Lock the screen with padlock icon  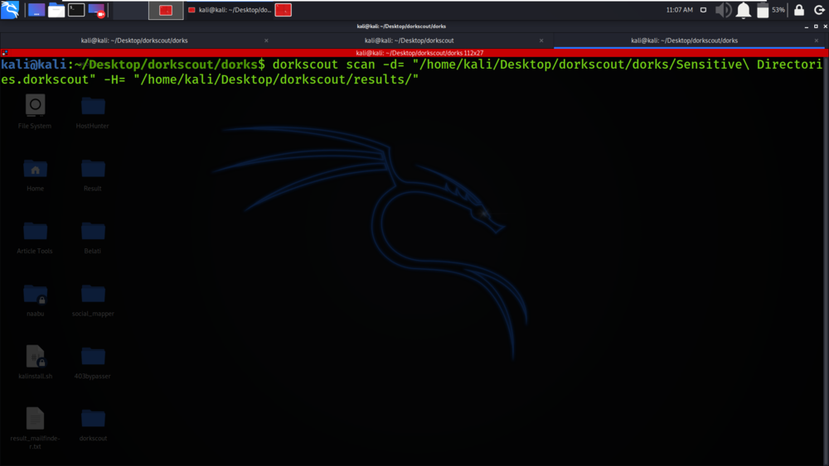pos(799,10)
